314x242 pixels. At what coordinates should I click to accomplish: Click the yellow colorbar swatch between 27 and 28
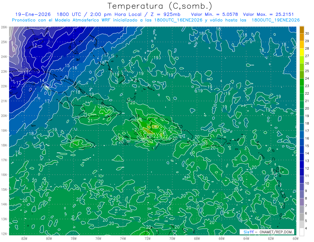click(302, 52)
